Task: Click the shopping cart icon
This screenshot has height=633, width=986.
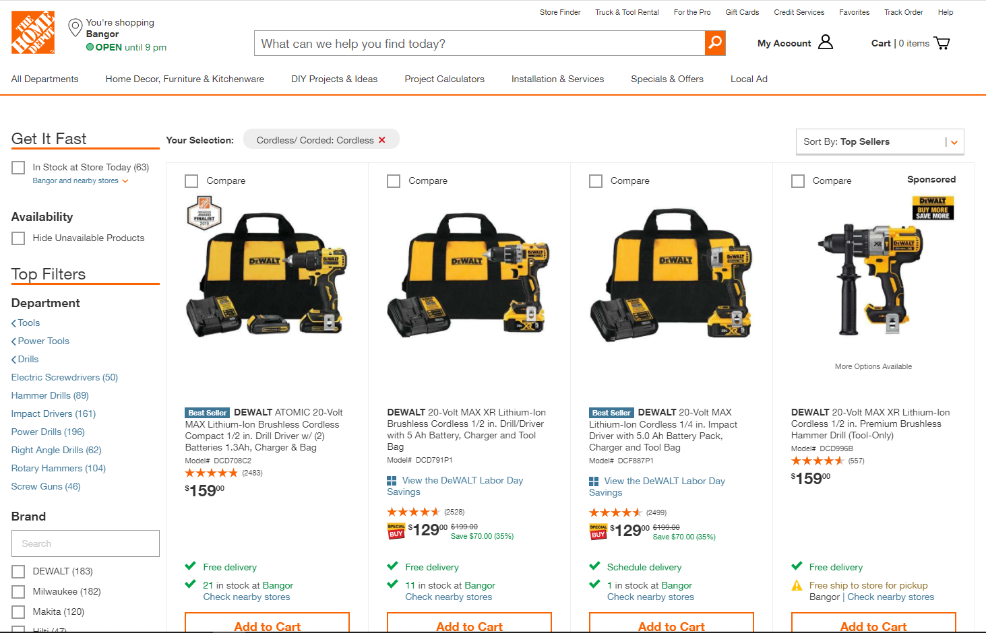Action: tap(942, 43)
